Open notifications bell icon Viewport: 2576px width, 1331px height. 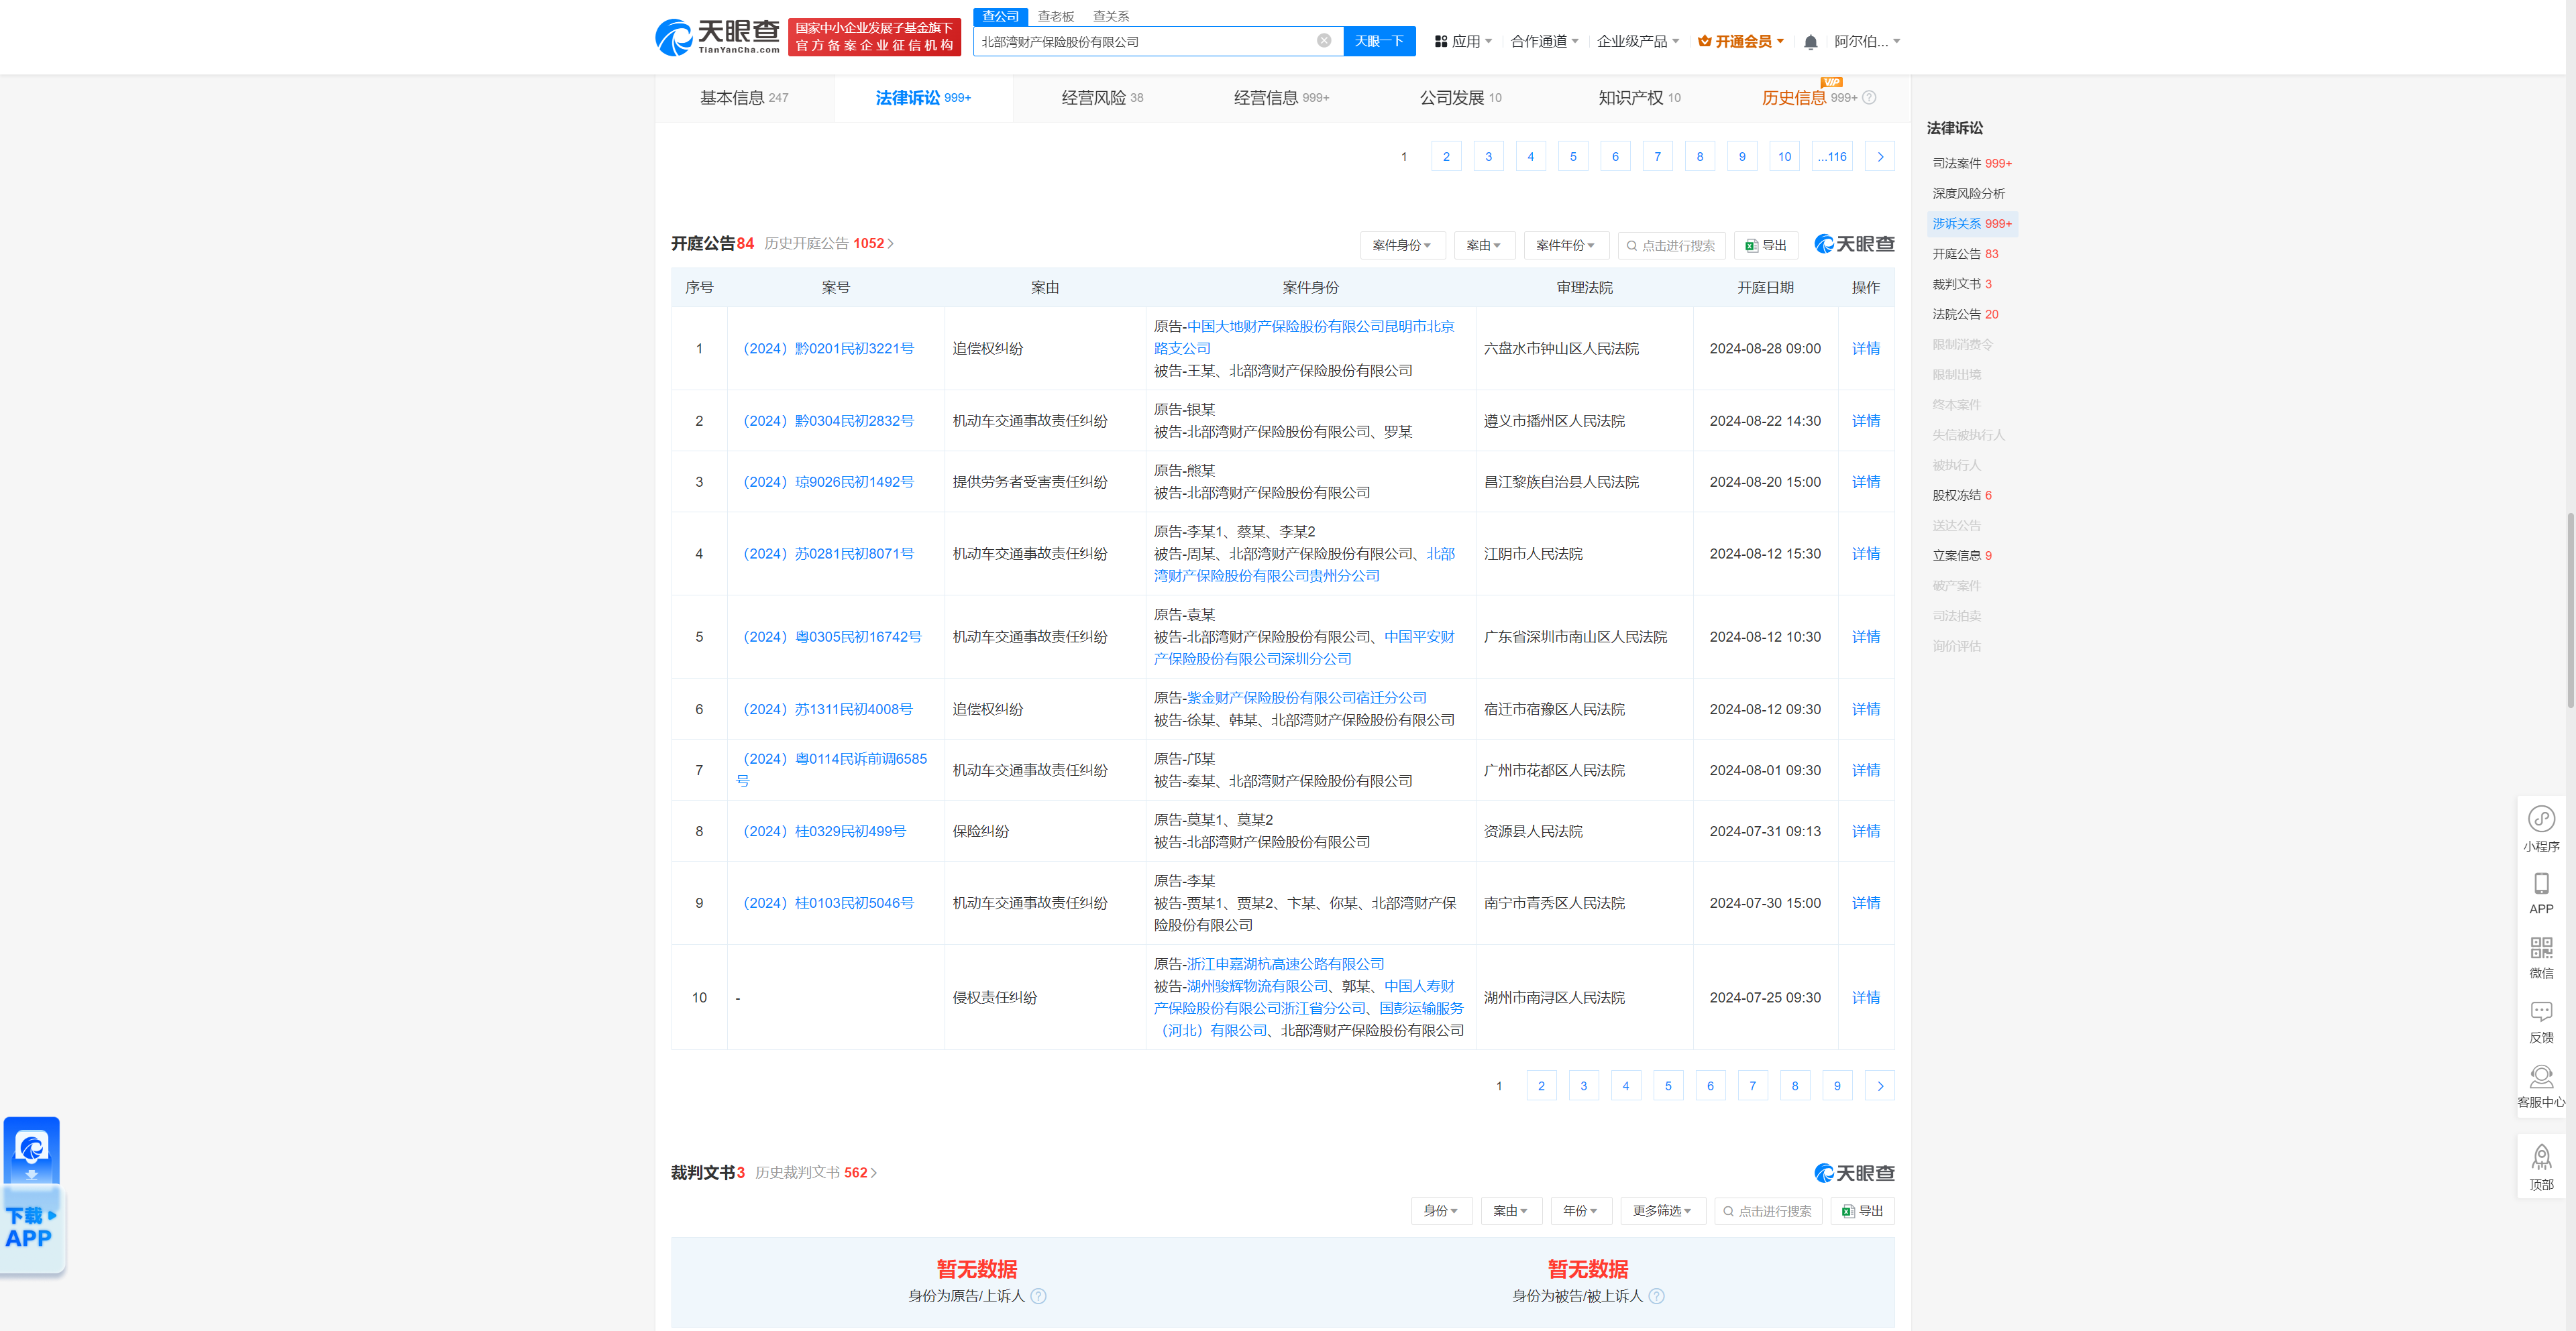(x=1810, y=42)
